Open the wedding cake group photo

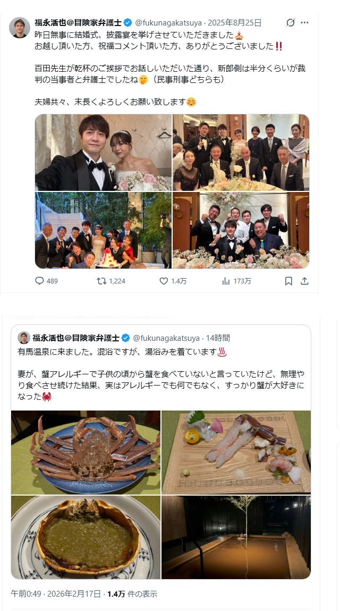click(x=103, y=230)
